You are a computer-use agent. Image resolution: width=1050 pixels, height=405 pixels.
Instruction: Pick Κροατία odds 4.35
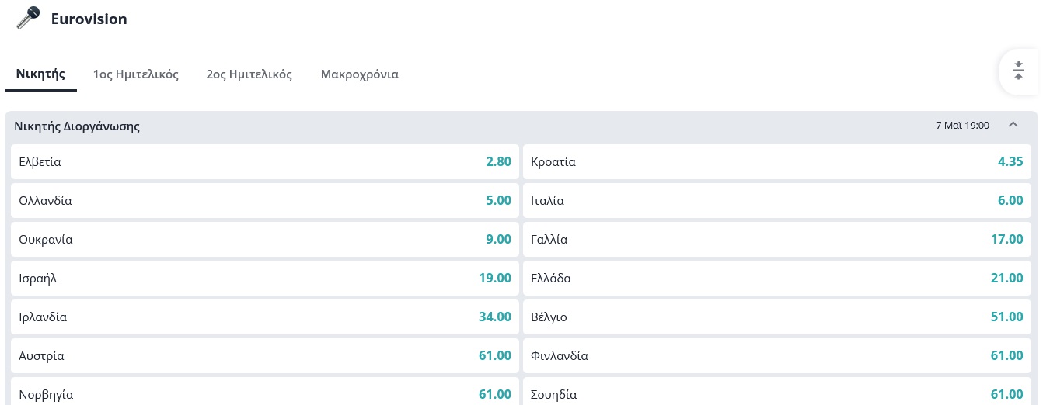point(776,162)
